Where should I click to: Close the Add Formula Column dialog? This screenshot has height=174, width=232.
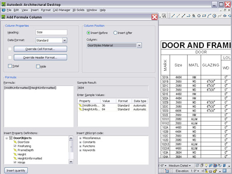pyautogui.click(x=155, y=17)
